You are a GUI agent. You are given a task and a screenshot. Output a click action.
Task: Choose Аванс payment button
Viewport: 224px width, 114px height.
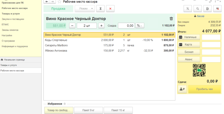point(189,59)
